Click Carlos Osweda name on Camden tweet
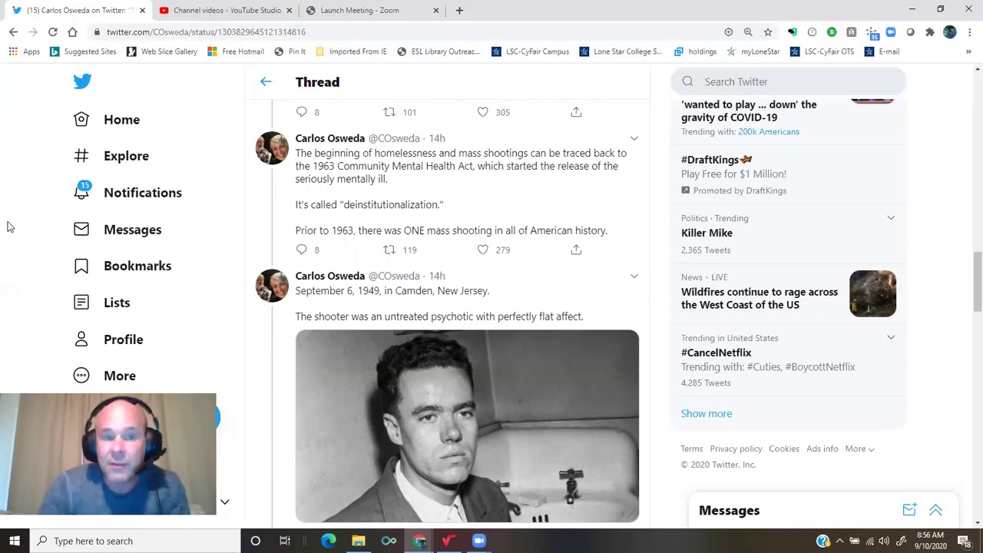Image resolution: width=983 pixels, height=553 pixels. pos(330,276)
